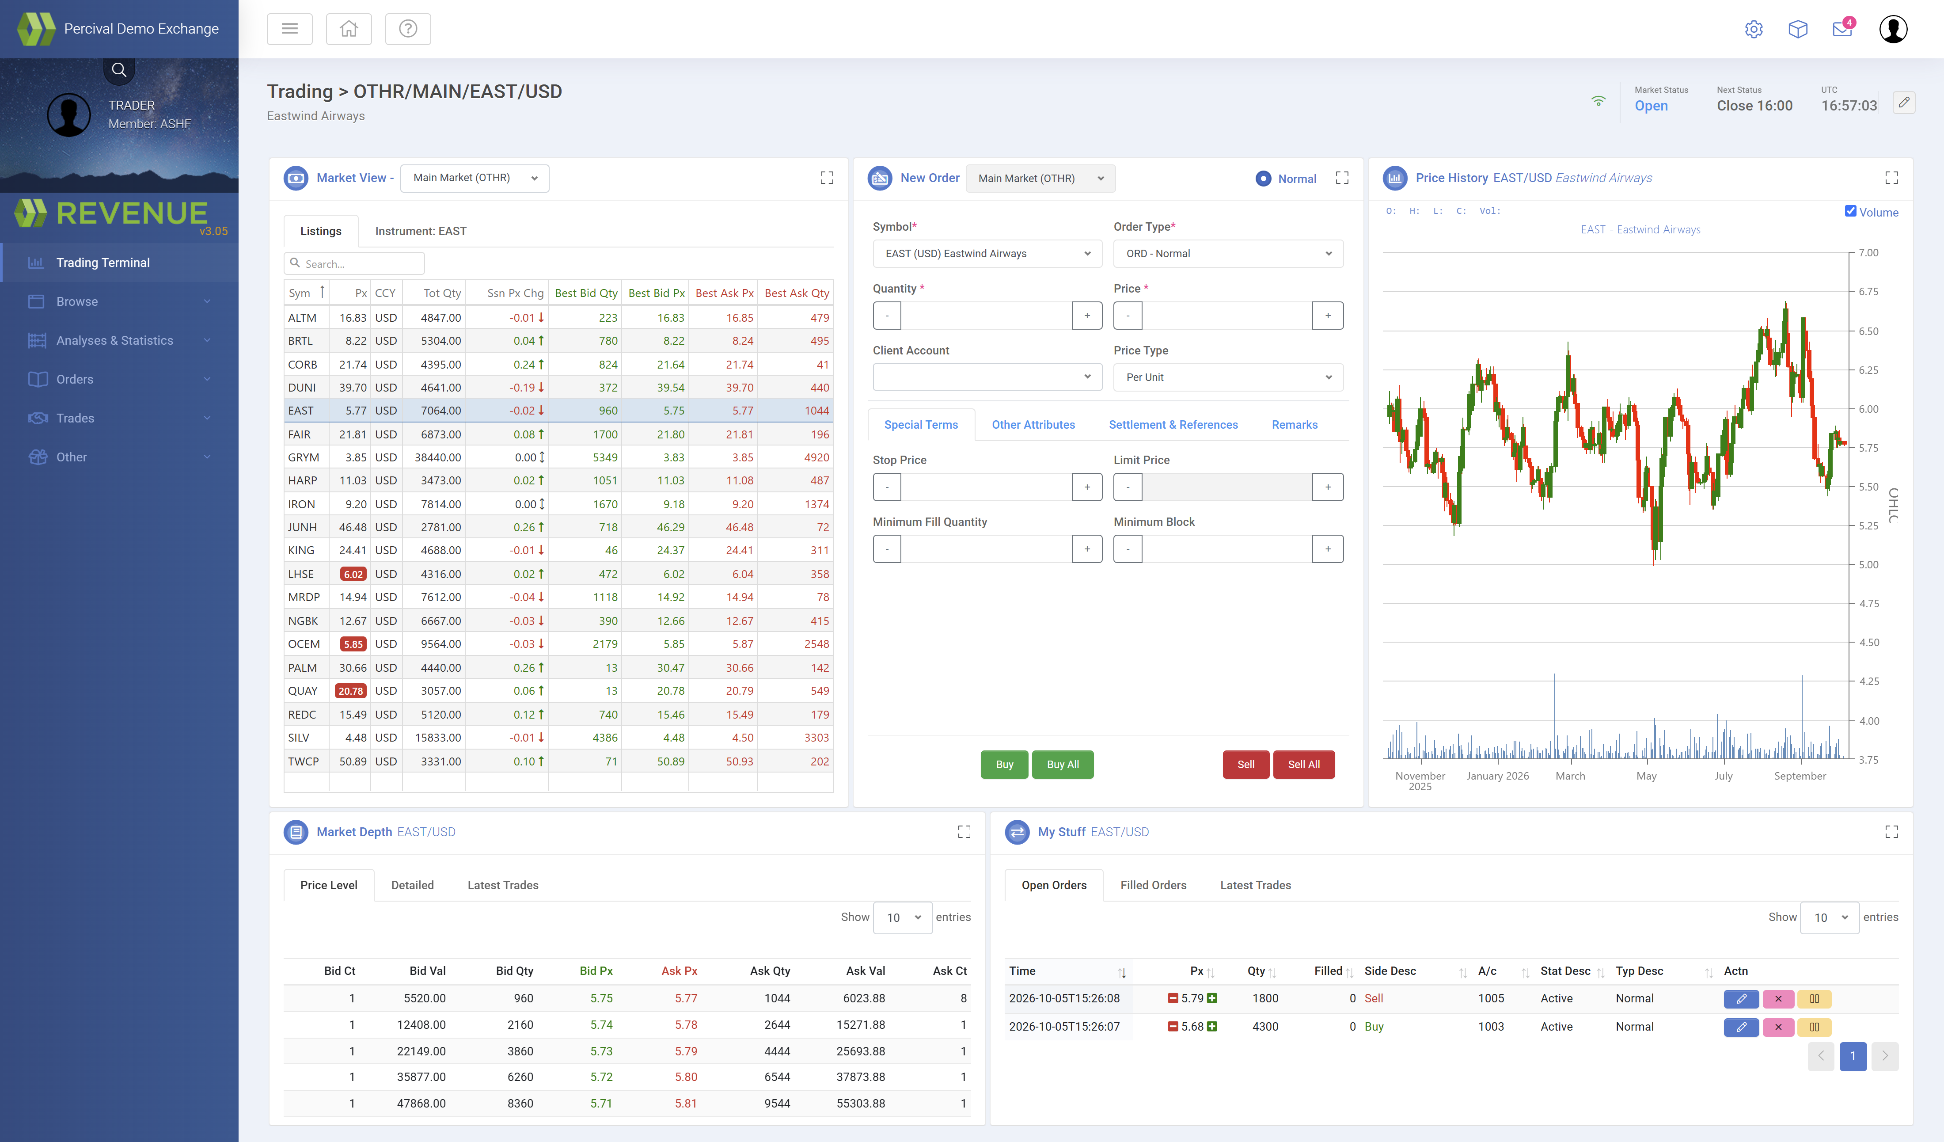
Task: Click the connection wifi status icon
Action: click(x=1598, y=101)
